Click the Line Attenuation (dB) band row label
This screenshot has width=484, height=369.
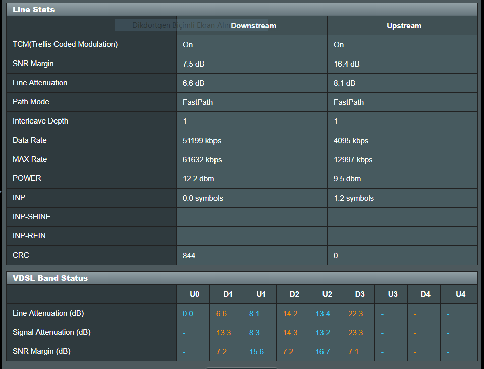point(48,313)
